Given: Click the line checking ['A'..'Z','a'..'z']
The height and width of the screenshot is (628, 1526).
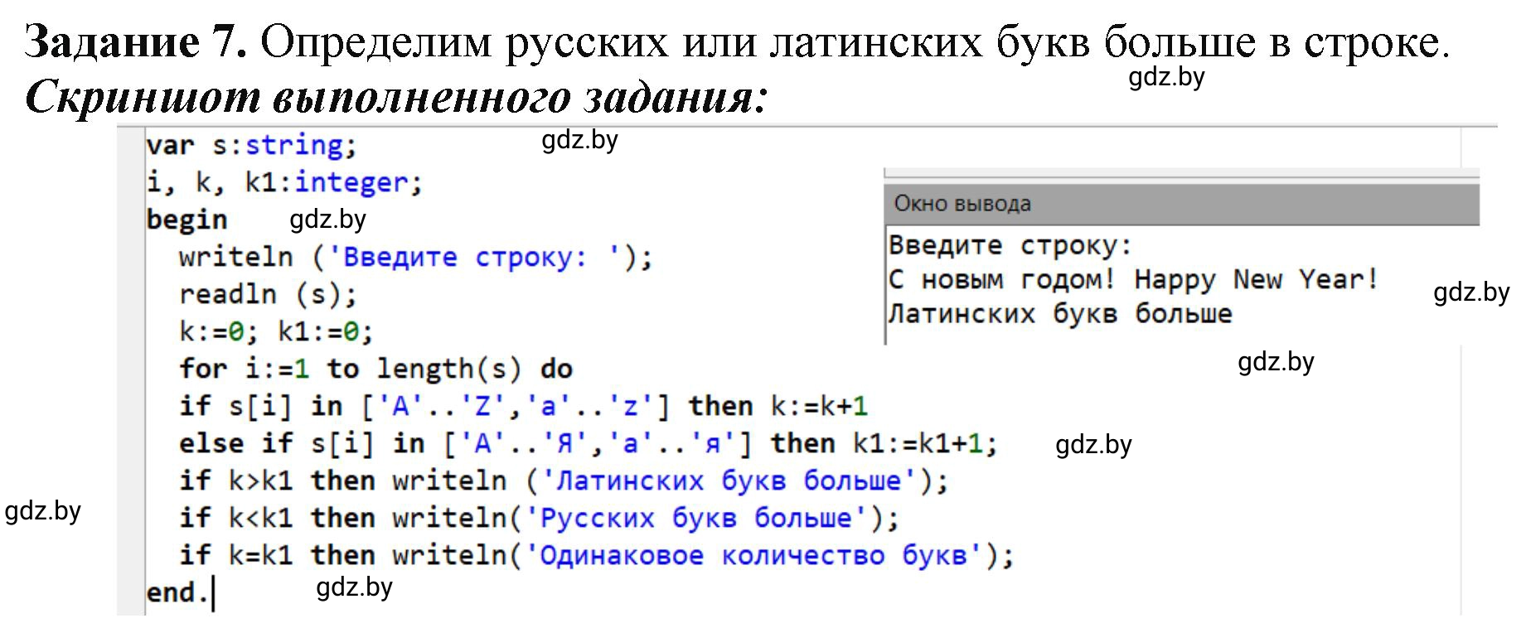Looking at the screenshot, I should pos(523,406).
